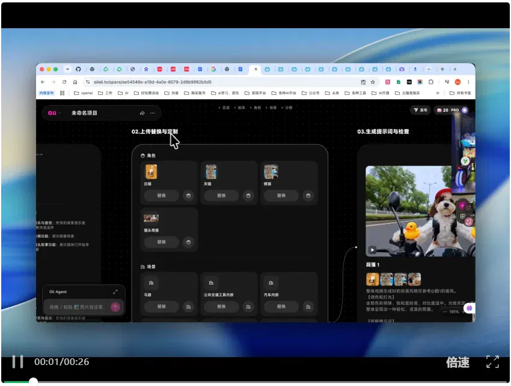Click the scene icon button on 汽车内部 card

tap(308, 307)
